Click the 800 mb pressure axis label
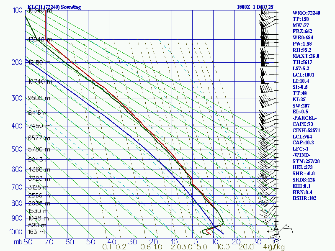 pyautogui.click(x=17, y=203)
